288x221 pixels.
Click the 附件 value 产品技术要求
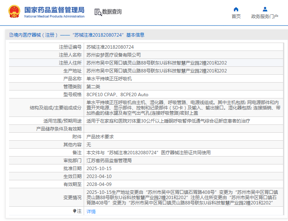tap(100, 137)
